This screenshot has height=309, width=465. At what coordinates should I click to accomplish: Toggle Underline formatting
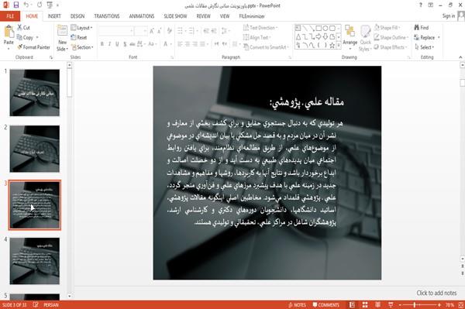(118, 44)
